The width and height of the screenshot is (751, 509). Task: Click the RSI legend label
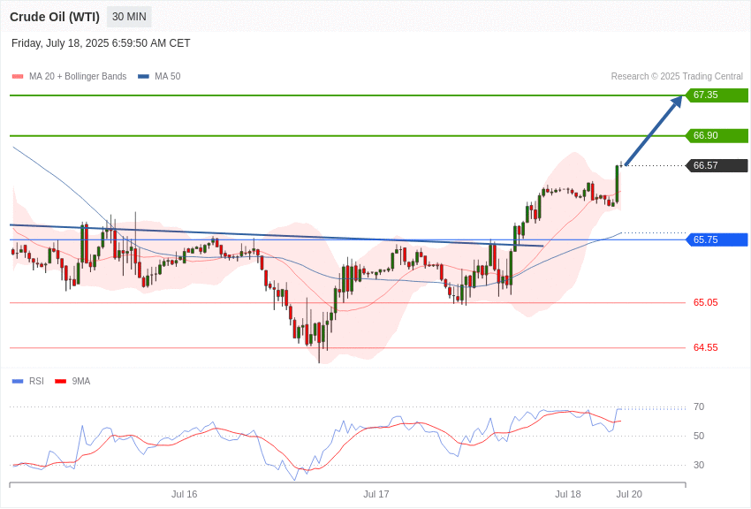(x=36, y=381)
